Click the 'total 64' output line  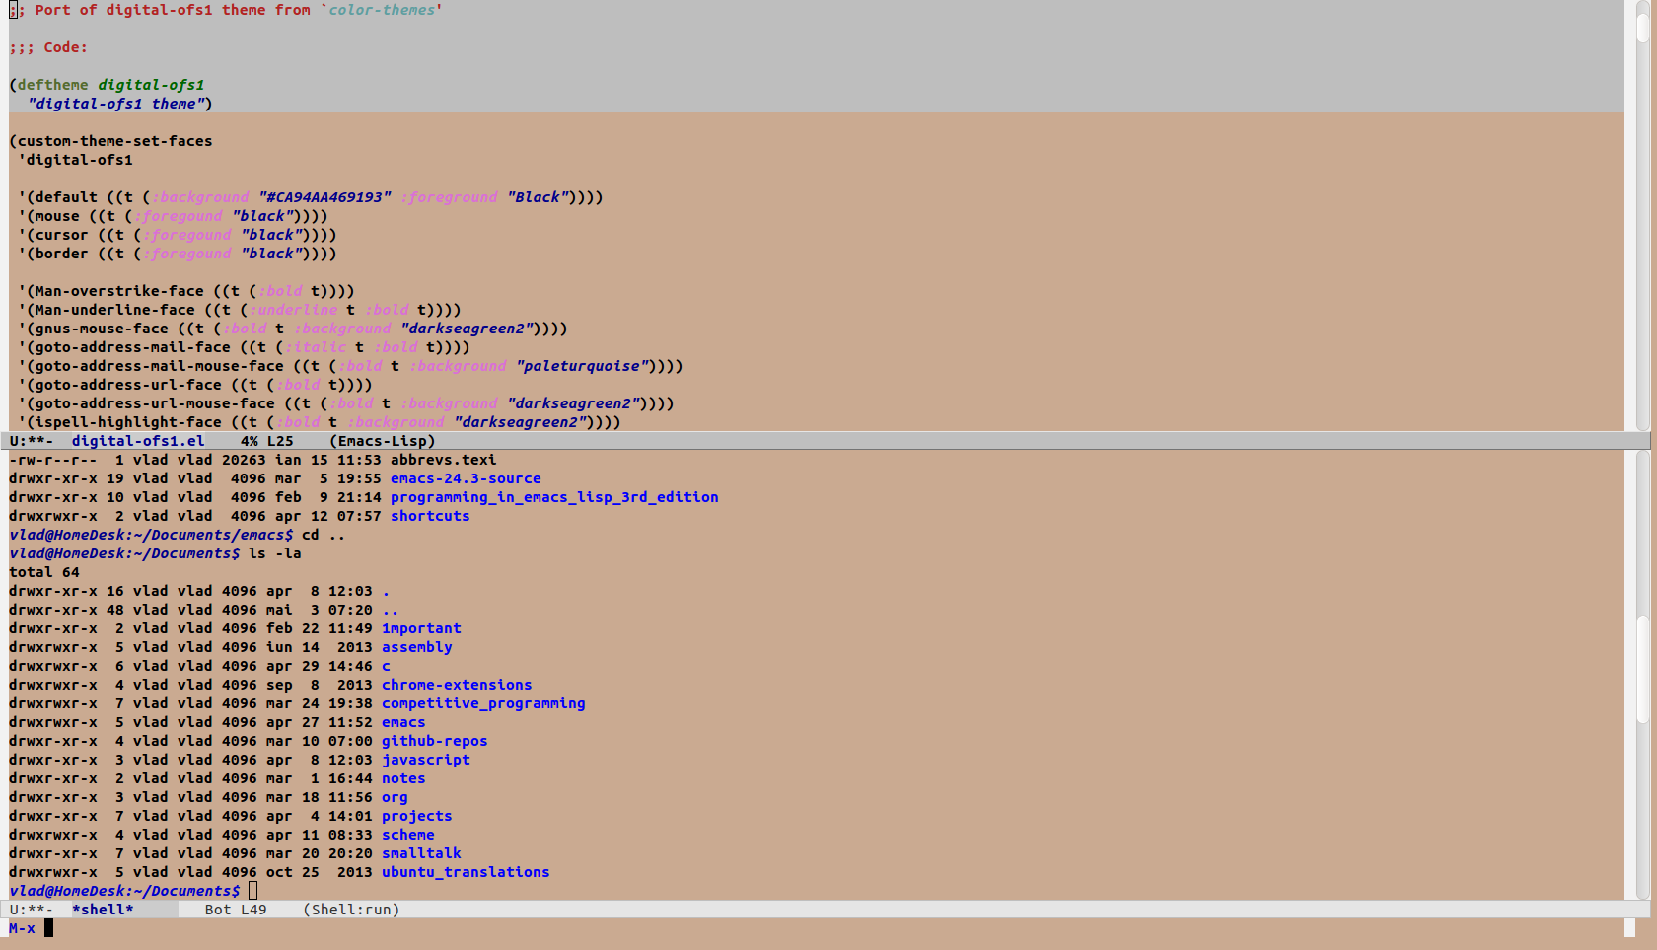(44, 572)
